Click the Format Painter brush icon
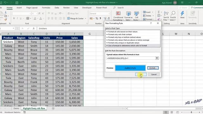The image size is (203, 114). coord(6,20)
